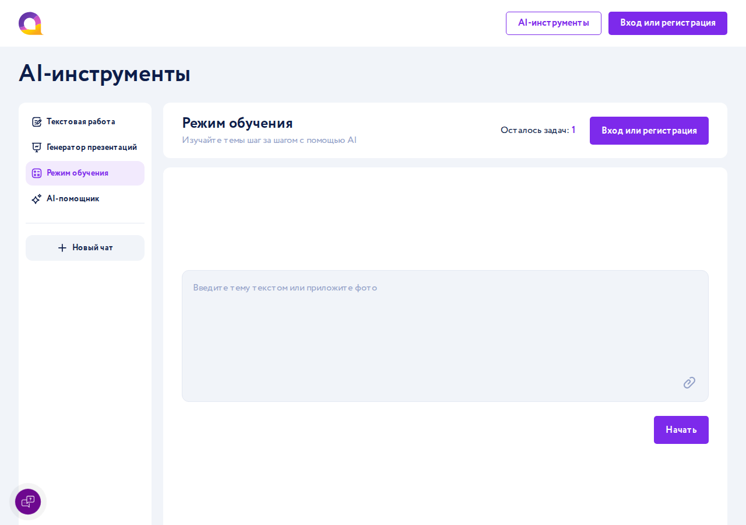Screen dimensions: 746x525
Task: Click the Изучайте темы шаг за шагом subtitle
Action: 269,141
